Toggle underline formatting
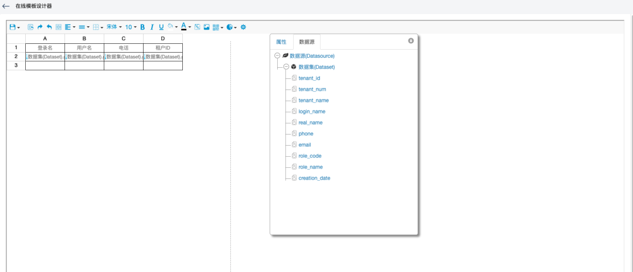The width and height of the screenshot is (633, 272). pyautogui.click(x=161, y=27)
